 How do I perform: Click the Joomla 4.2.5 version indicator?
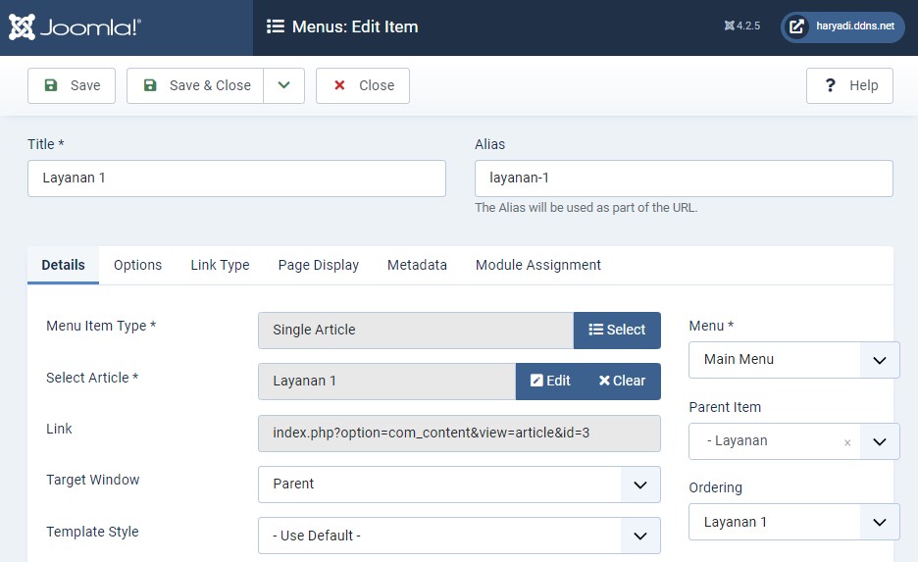pos(741,26)
